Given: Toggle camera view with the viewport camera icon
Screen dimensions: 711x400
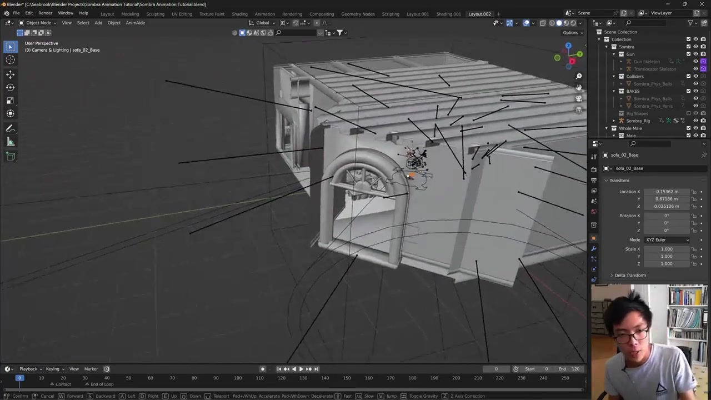Looking at the screenshot, I should pos(578,98).
